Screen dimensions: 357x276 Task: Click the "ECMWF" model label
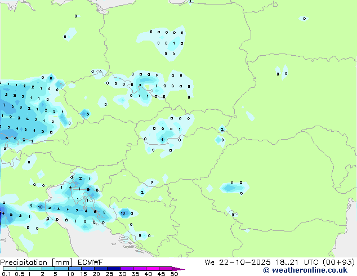[91, 262]
